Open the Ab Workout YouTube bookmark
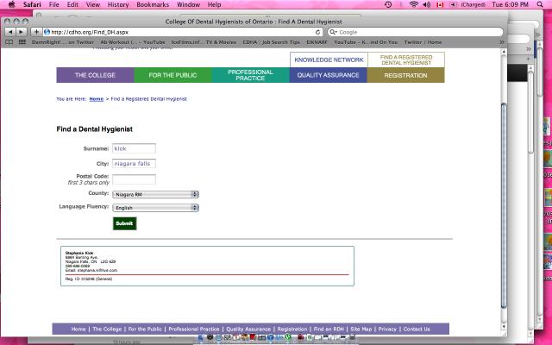The image size is (552, 345). click(133, 42)
